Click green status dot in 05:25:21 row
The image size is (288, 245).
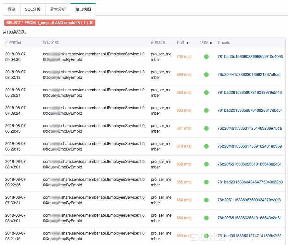pos(206,93)
